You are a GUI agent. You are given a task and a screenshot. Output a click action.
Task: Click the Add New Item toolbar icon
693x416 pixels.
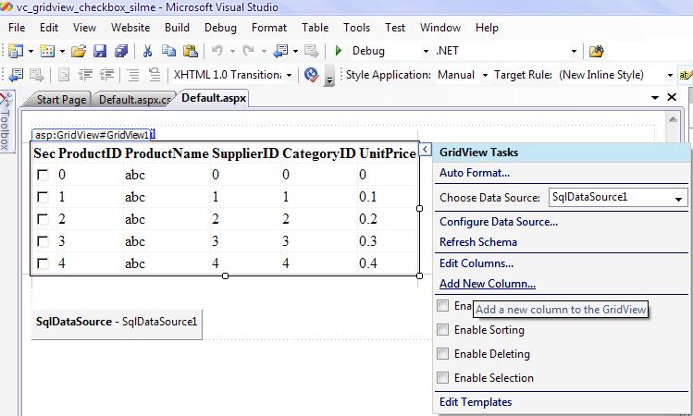47,51
